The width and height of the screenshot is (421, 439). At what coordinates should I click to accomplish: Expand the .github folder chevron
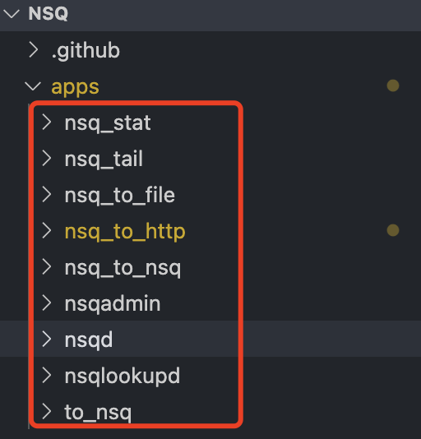34,50
